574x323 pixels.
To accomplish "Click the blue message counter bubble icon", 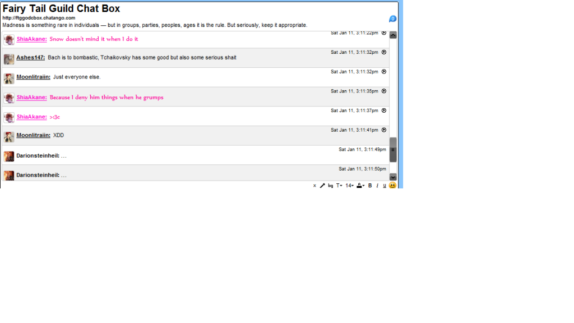I will [392, 19].
